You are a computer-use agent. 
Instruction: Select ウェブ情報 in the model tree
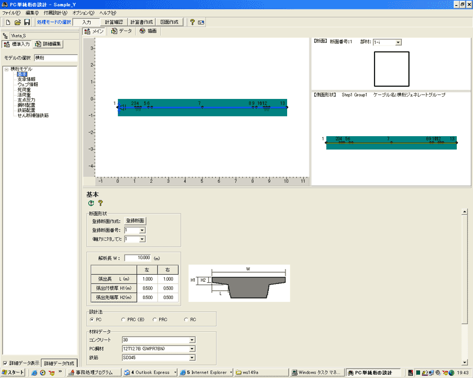(28, 84)
